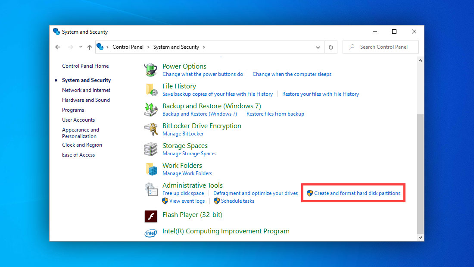Click the Power Options battery icon
Viewport: 474px width, 267px height.
pyautogui.click(x=150, y=70)
